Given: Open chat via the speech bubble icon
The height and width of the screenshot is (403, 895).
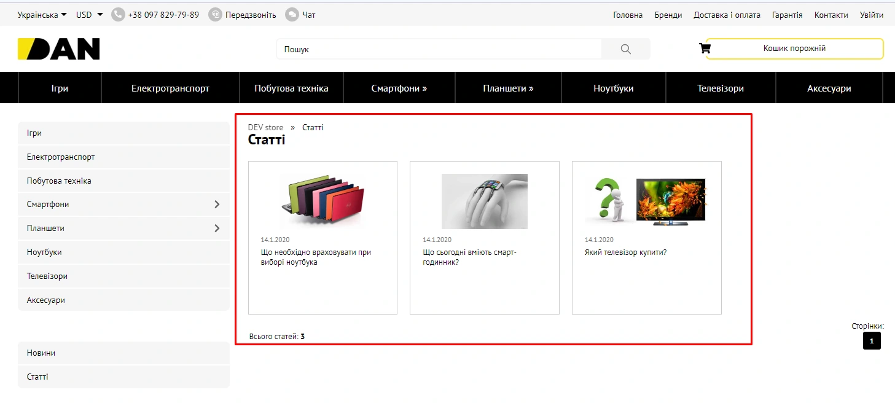Looking at the screenshot, I should click(x=292, y=15).
